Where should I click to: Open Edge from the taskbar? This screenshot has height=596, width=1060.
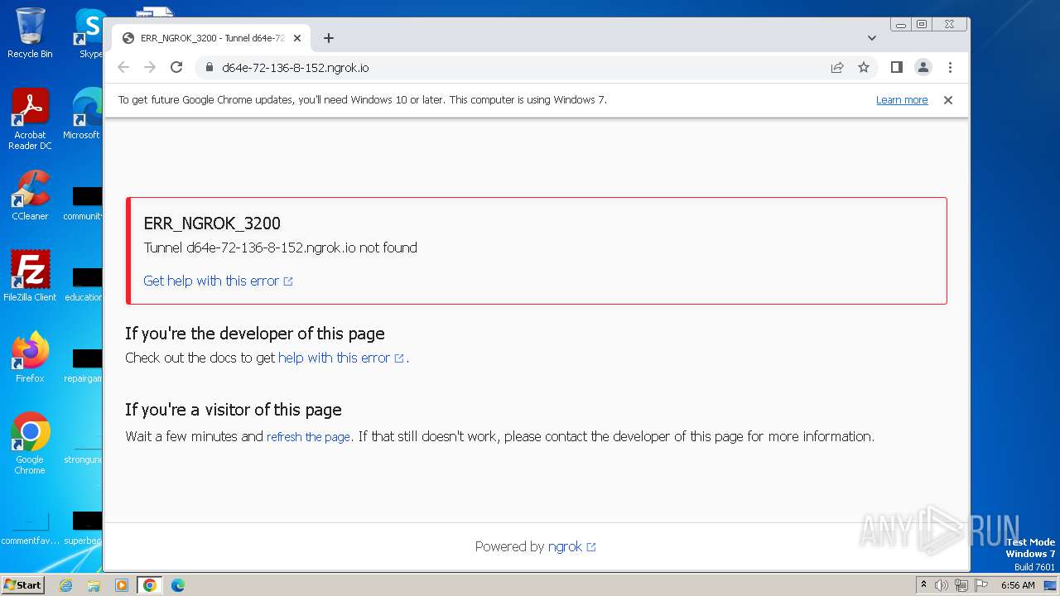coord(177,585)
